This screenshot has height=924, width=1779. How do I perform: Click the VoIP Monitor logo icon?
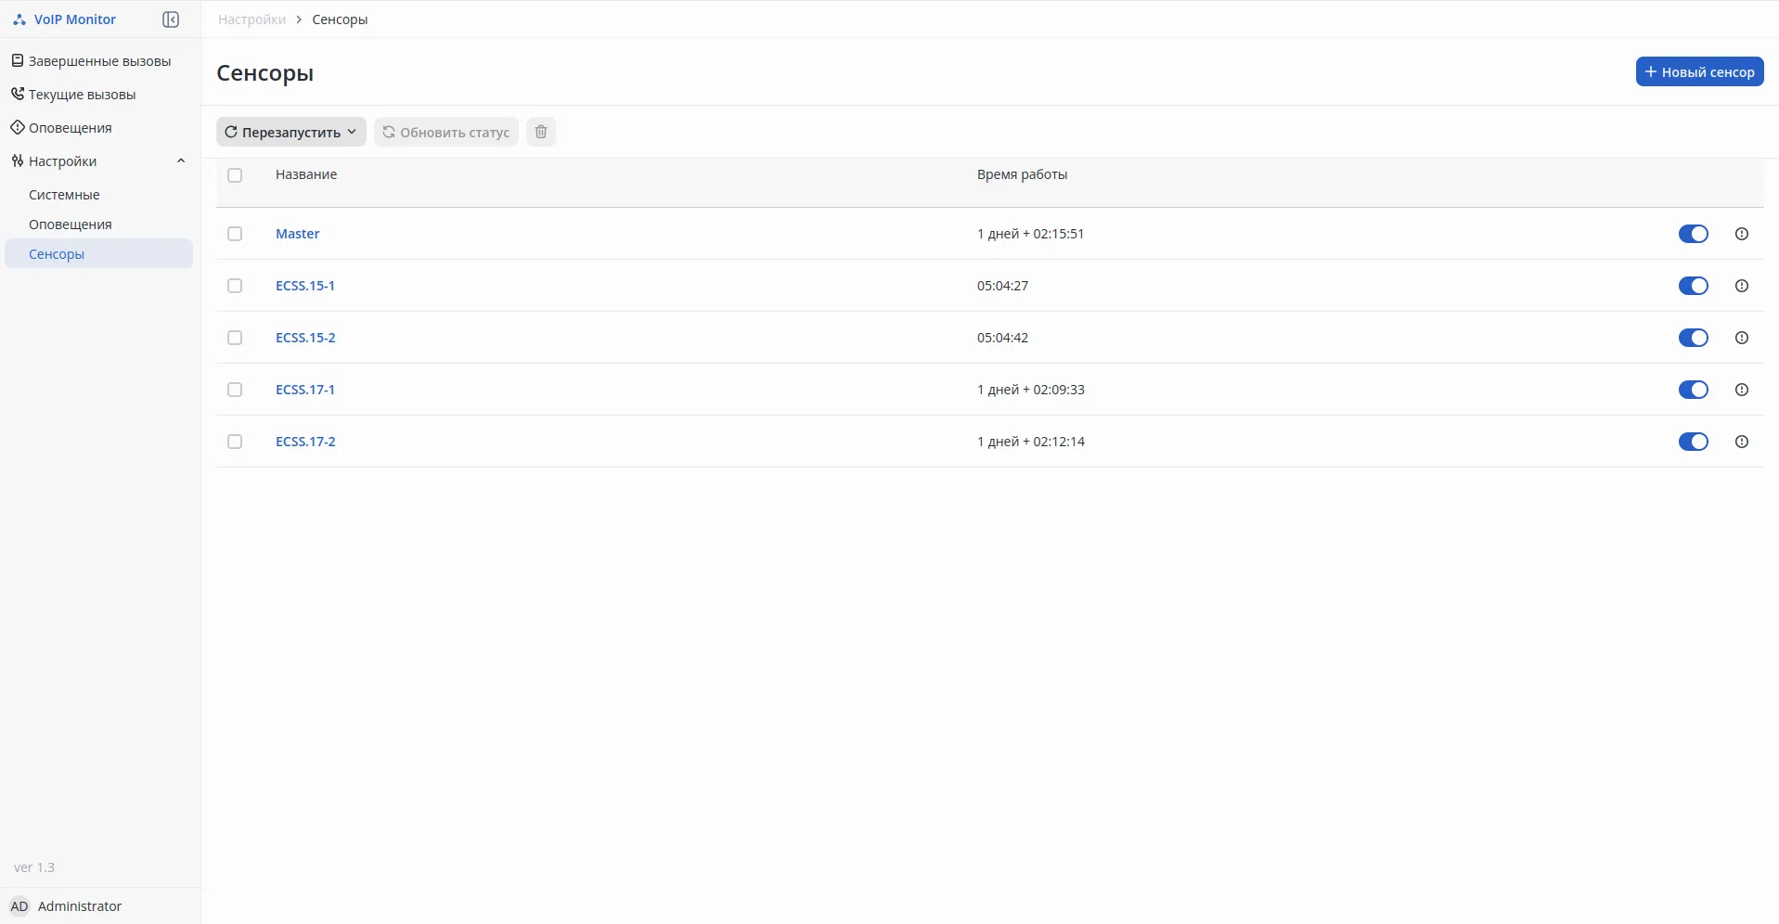[19, 19]
